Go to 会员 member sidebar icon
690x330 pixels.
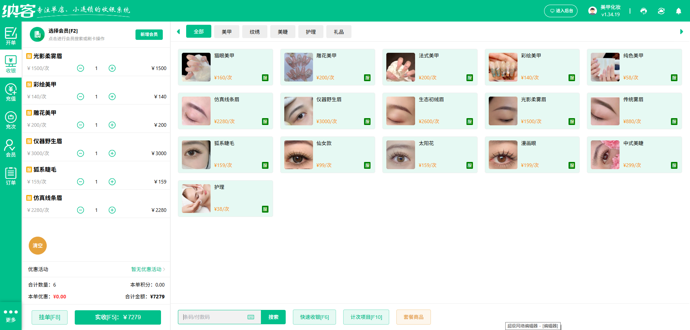(10, 148)
